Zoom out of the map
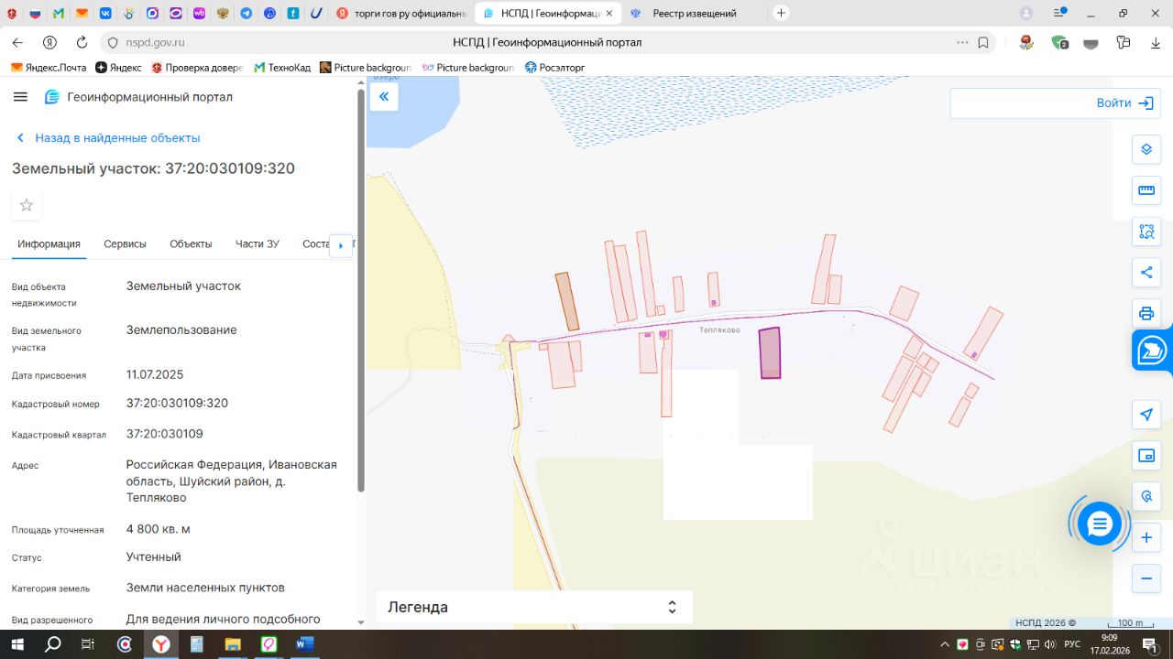 [x=1146, y=578]
